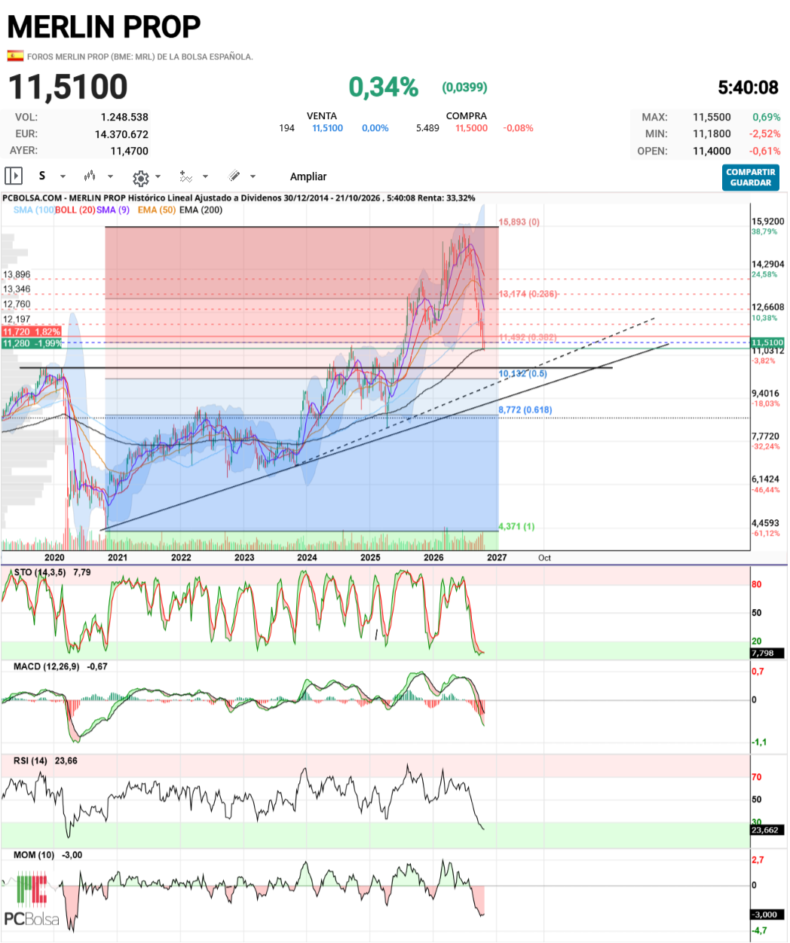The width and height of the screenshot is (790, 943).
Task: Click the EMA (50) indicator label
Action: pyautogui.click(x=157, y=210)
